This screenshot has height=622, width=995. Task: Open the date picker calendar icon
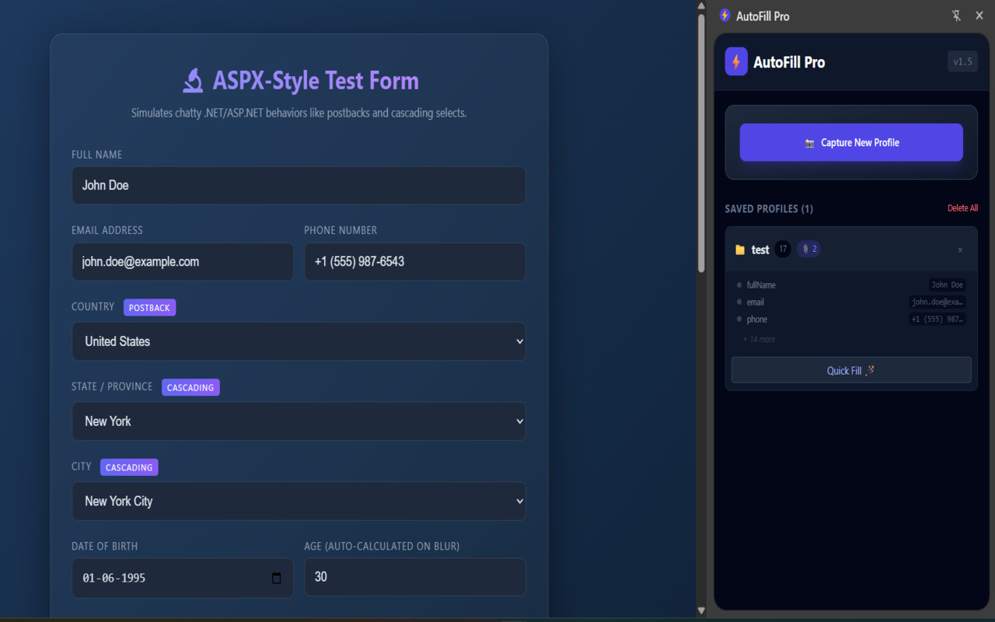pyautogui.click(x=276, y=578)
